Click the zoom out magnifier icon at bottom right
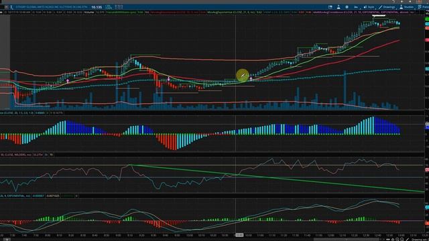429x241 pixels. point(402,240)
